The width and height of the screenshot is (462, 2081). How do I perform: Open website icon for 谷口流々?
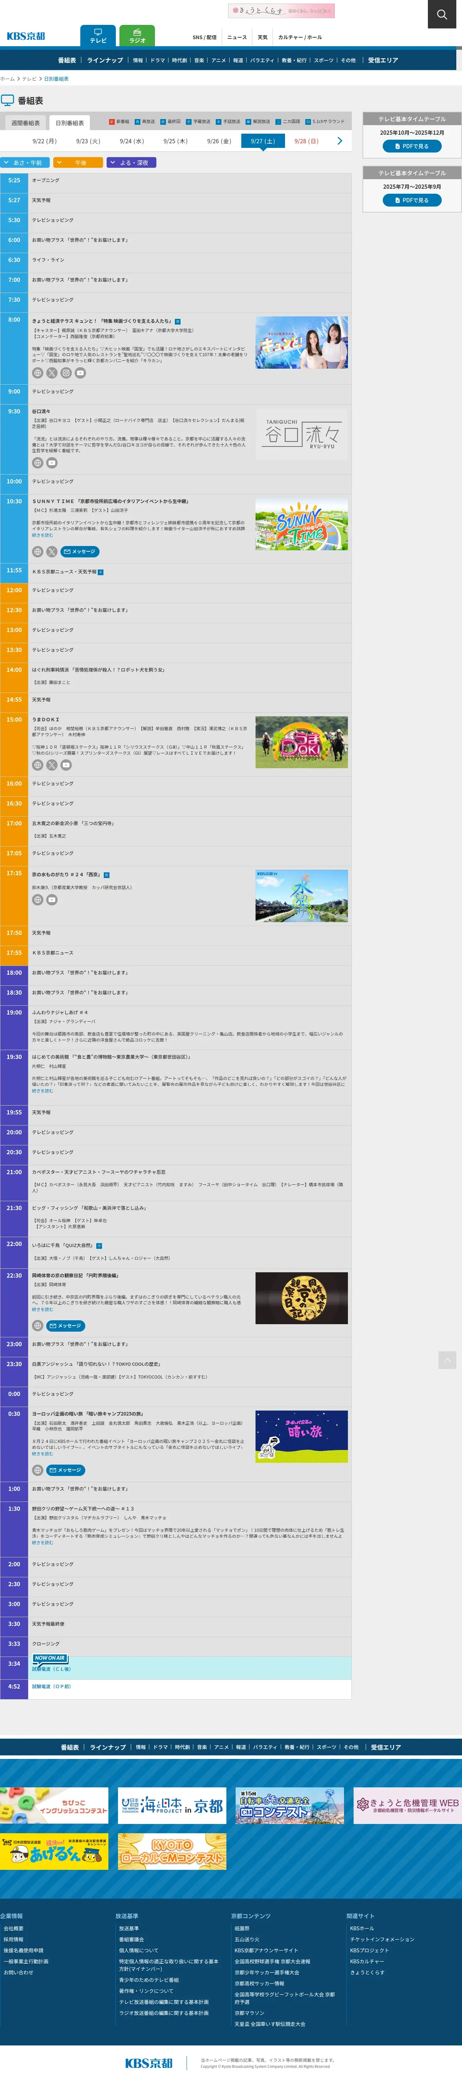37,463
